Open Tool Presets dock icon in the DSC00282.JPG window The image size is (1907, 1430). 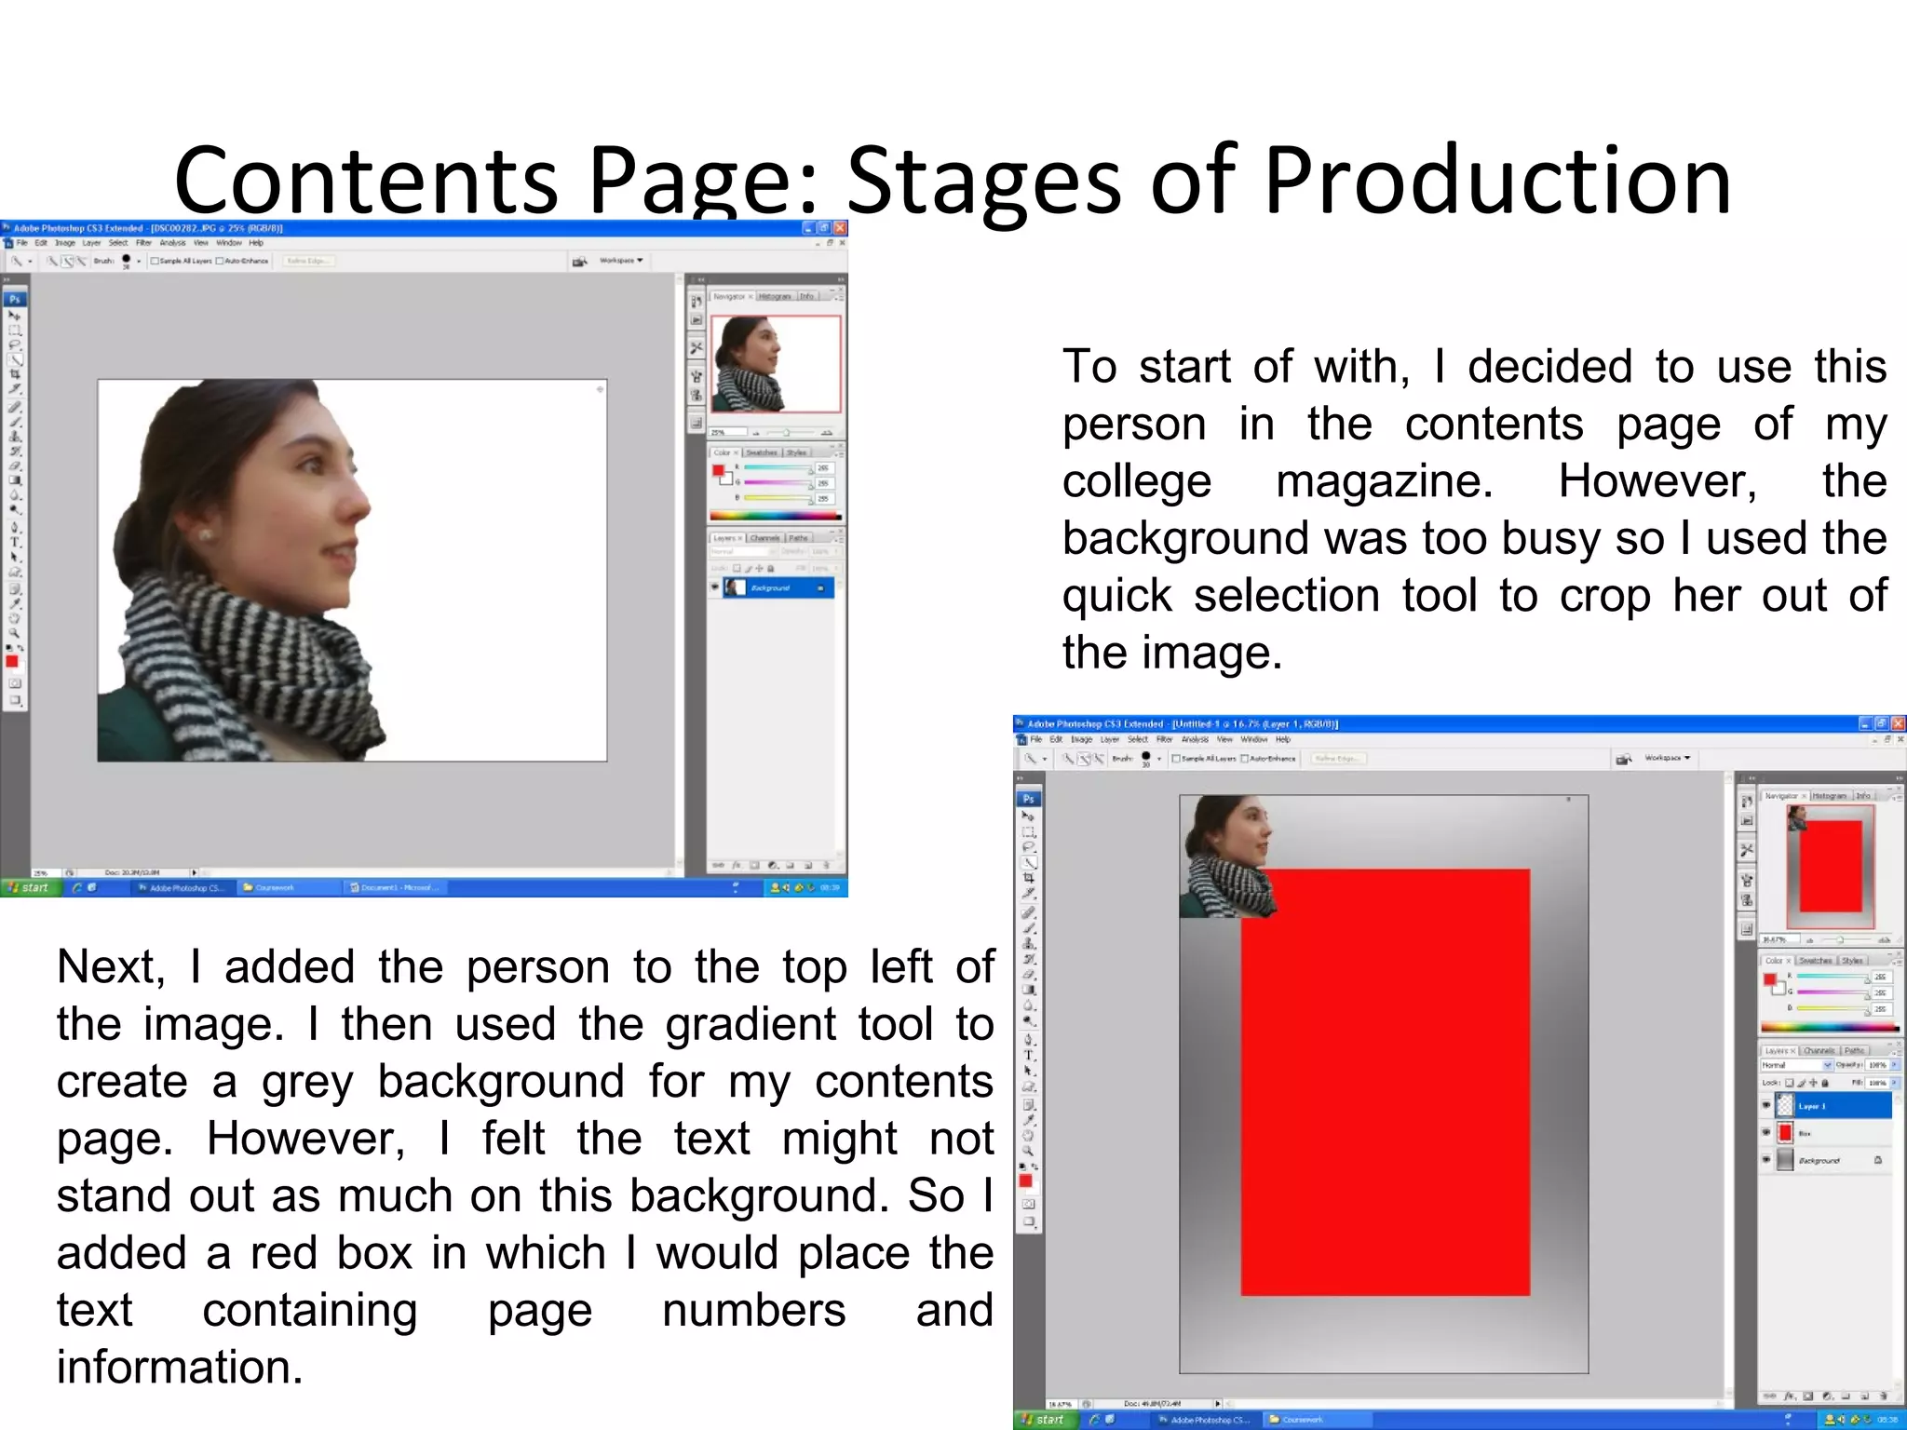pyautogui.click(x=696, y=347)
